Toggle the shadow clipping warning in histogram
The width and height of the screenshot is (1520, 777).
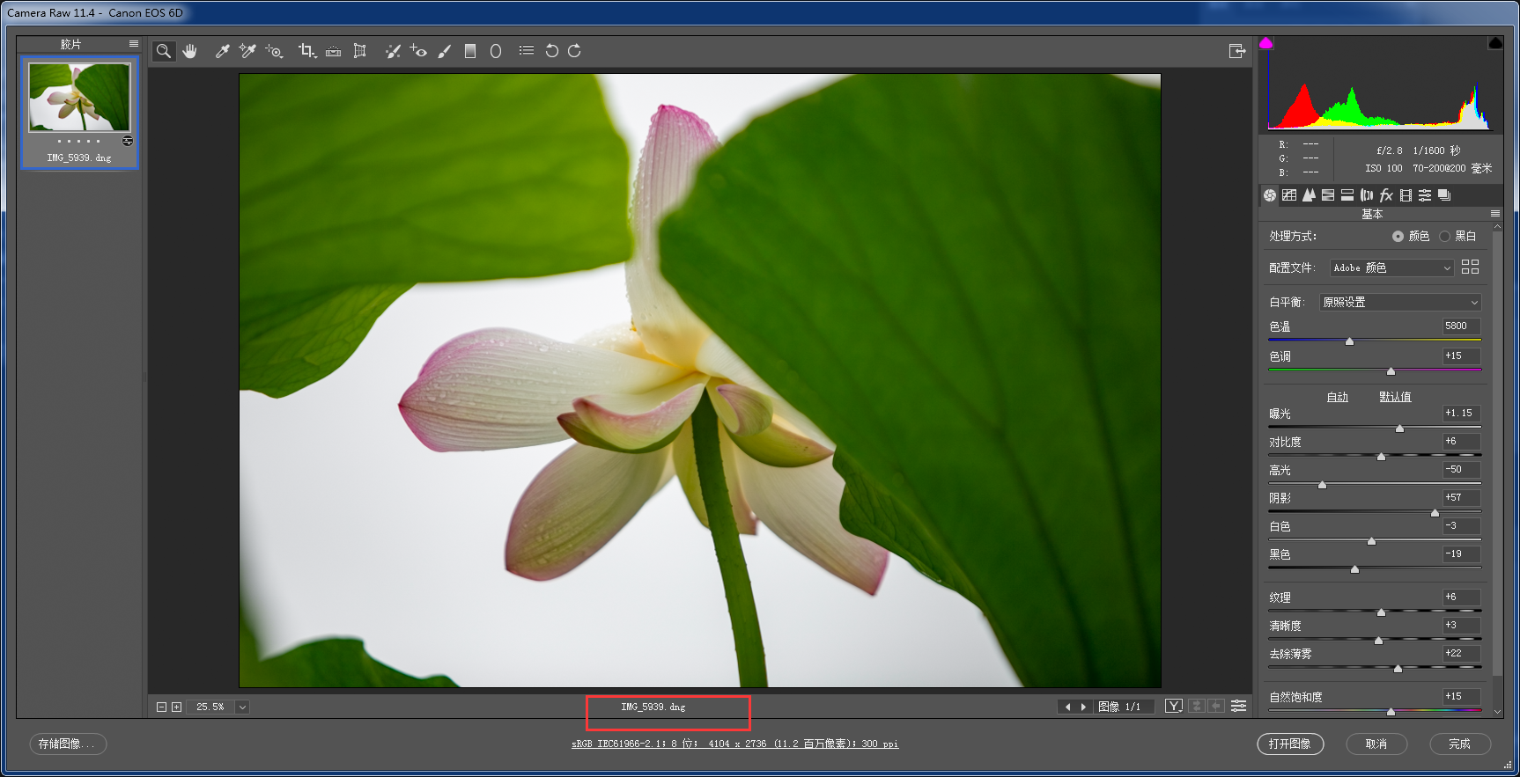[1266, 43]
